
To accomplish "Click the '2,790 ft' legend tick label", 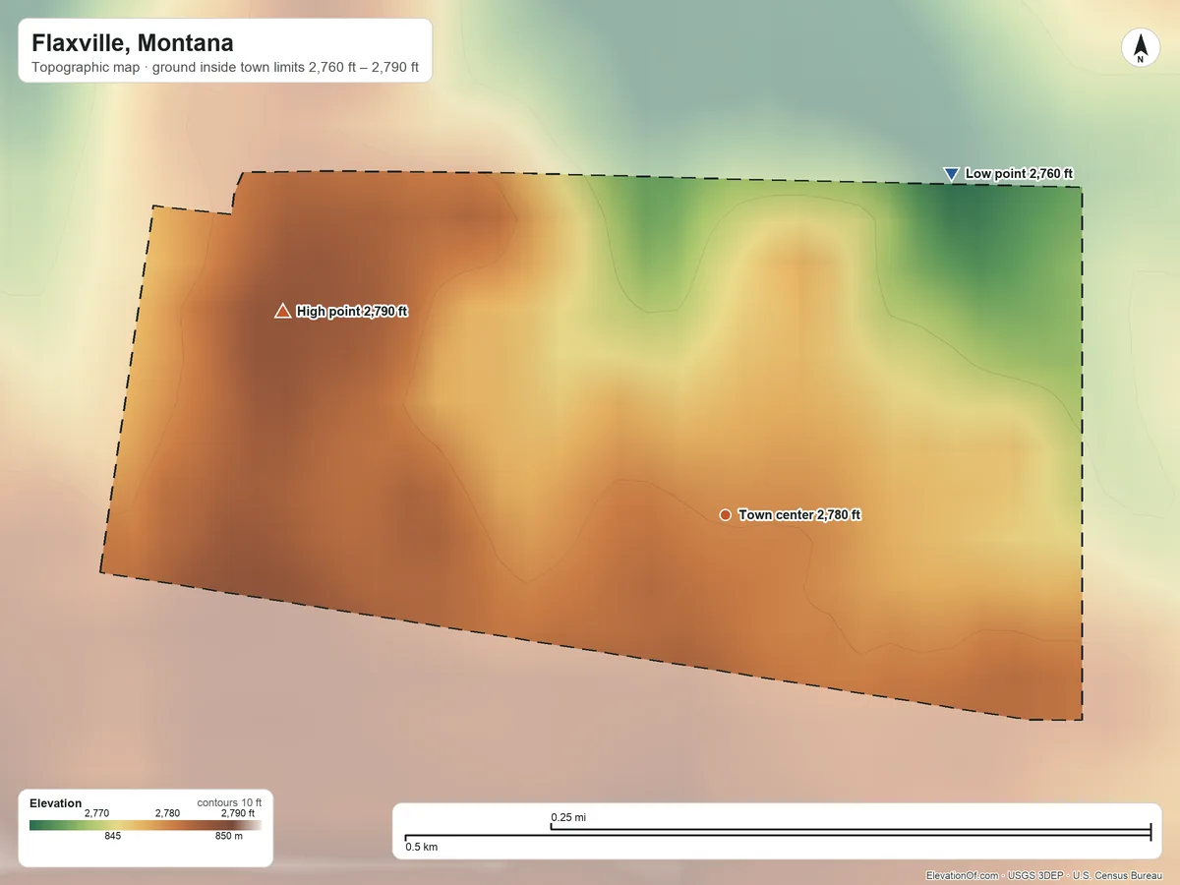I will pyautogui.click(x=238, y=813).
